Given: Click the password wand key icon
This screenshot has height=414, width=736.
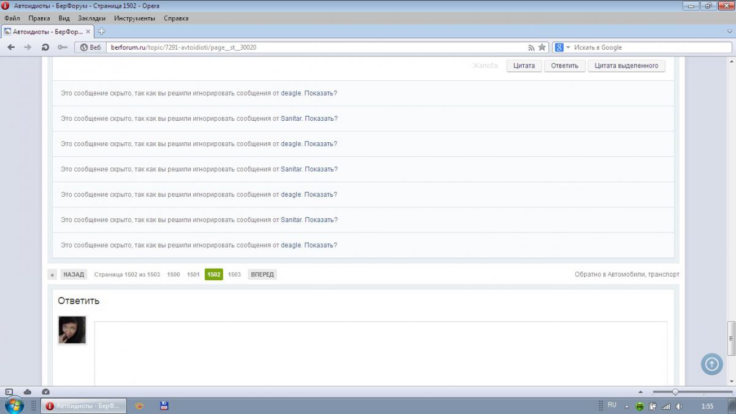Looking at the screenshot, I should click(62, 47).
